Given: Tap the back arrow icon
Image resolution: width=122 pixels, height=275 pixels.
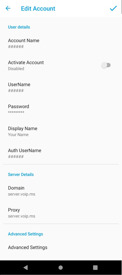Looking at the screenshot, I should coord(8,8).
